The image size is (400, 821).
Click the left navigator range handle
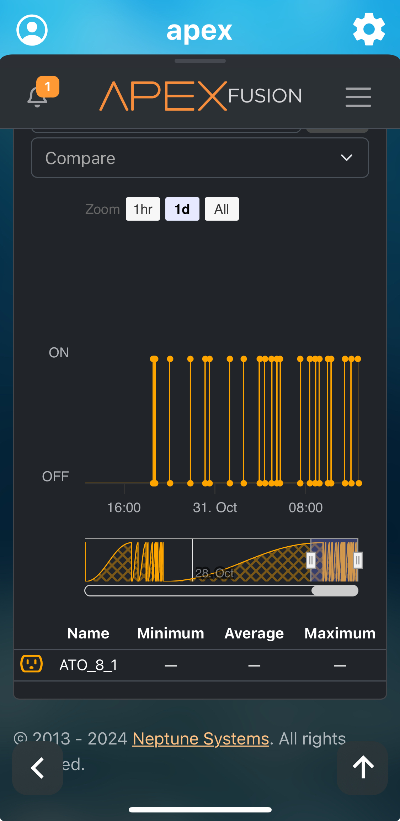tap(311, 561)
